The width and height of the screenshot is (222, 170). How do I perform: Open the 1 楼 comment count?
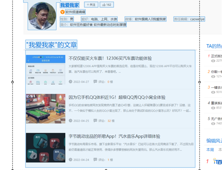(x=110, y=160)
